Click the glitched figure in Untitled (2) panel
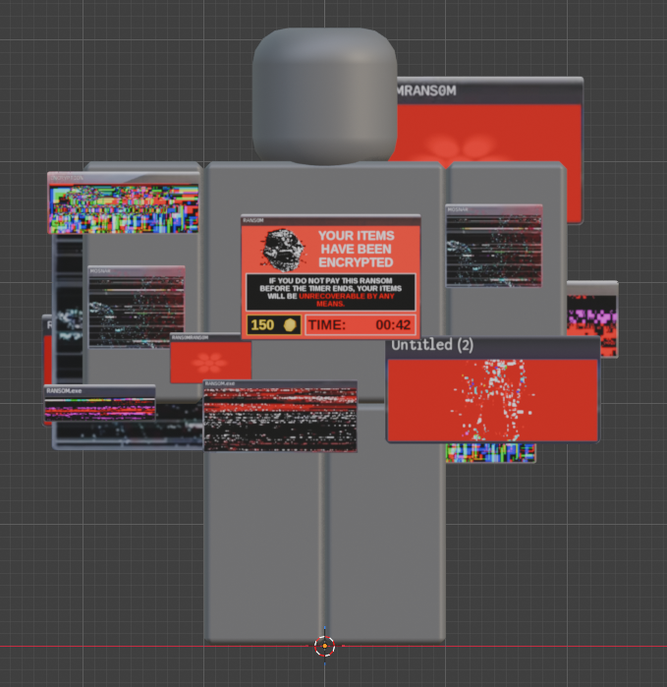The image size is (667, 687). tap(495, 399)
